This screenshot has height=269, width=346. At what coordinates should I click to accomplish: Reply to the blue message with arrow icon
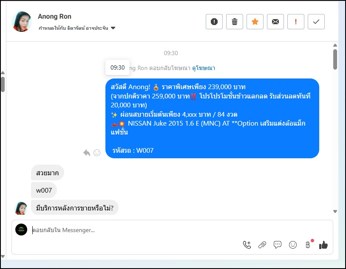(x=87, y=152)
